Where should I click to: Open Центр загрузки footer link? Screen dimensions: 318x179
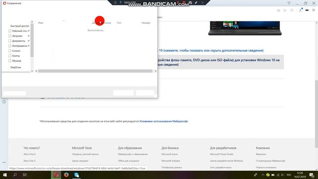click(x=80, y=161)
